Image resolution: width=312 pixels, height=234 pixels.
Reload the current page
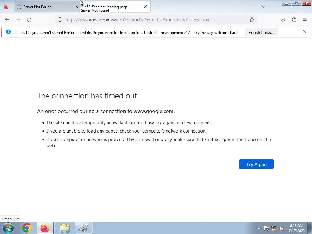(29, 20)
